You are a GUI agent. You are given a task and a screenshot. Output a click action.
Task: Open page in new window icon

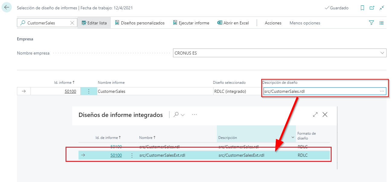(372, 8)
